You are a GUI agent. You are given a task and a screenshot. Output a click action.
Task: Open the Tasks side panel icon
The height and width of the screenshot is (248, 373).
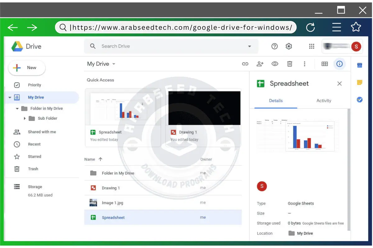pos(360,100)
